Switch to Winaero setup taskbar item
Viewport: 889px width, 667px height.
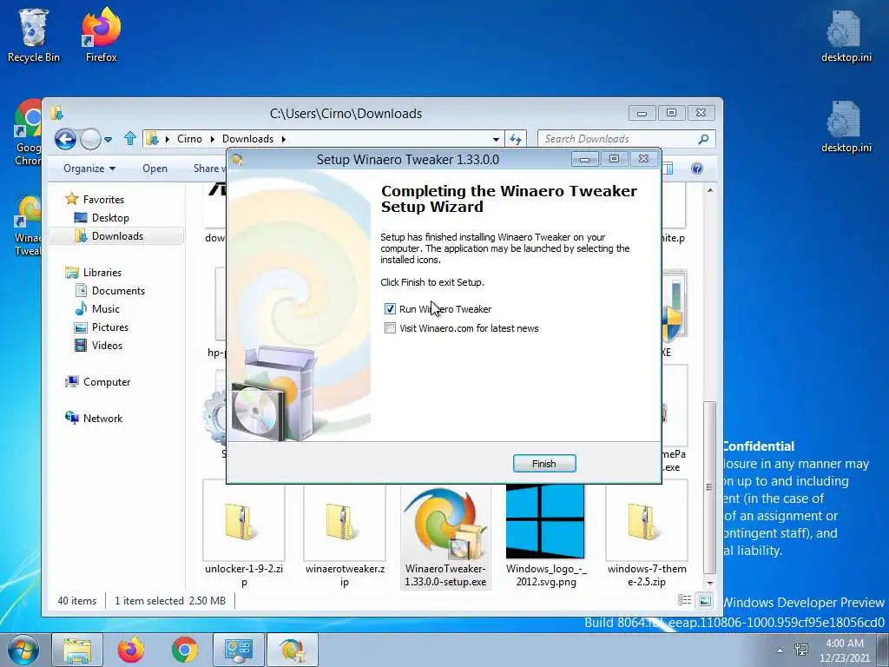coord(292,650)
